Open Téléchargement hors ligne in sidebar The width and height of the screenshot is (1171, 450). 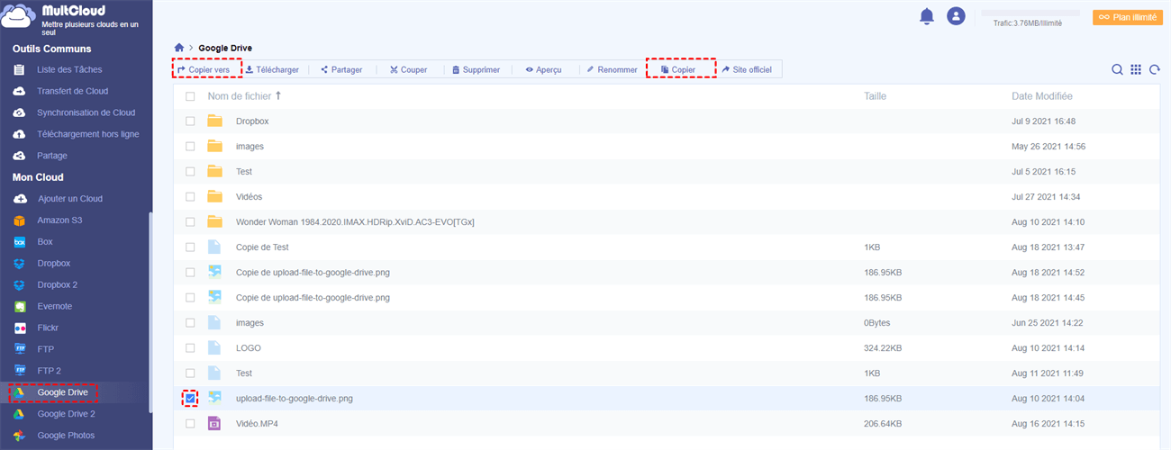coord(87,134)
